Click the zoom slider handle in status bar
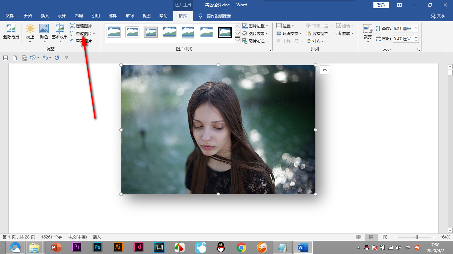Image resolution: width=453 pixels, height=254 pixels. pos(417,237)
